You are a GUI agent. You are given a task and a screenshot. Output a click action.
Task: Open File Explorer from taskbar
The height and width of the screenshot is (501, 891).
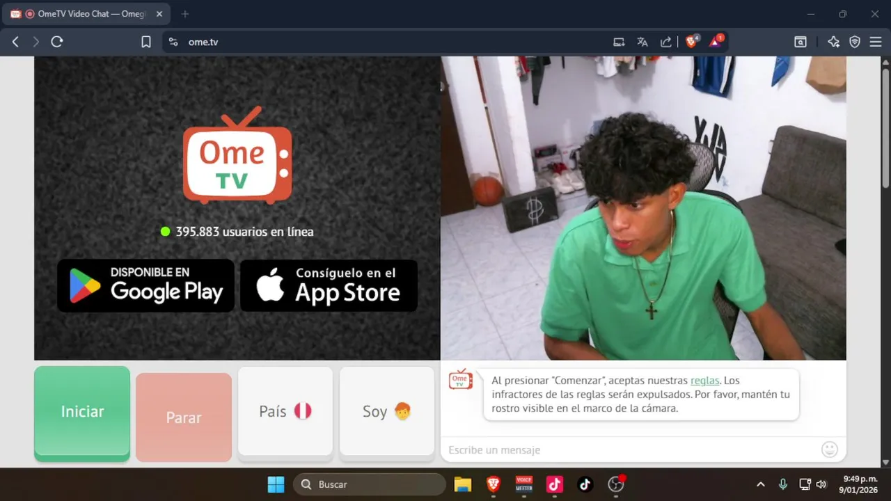pos(463,484)
